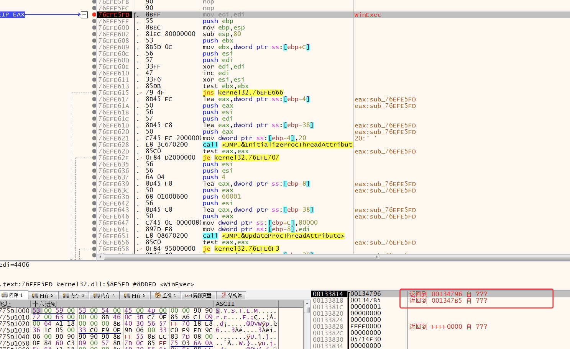Click the 内存 4 tab memory icon
Viewport: 570px width, 349px height.
(x=97, y=295)
